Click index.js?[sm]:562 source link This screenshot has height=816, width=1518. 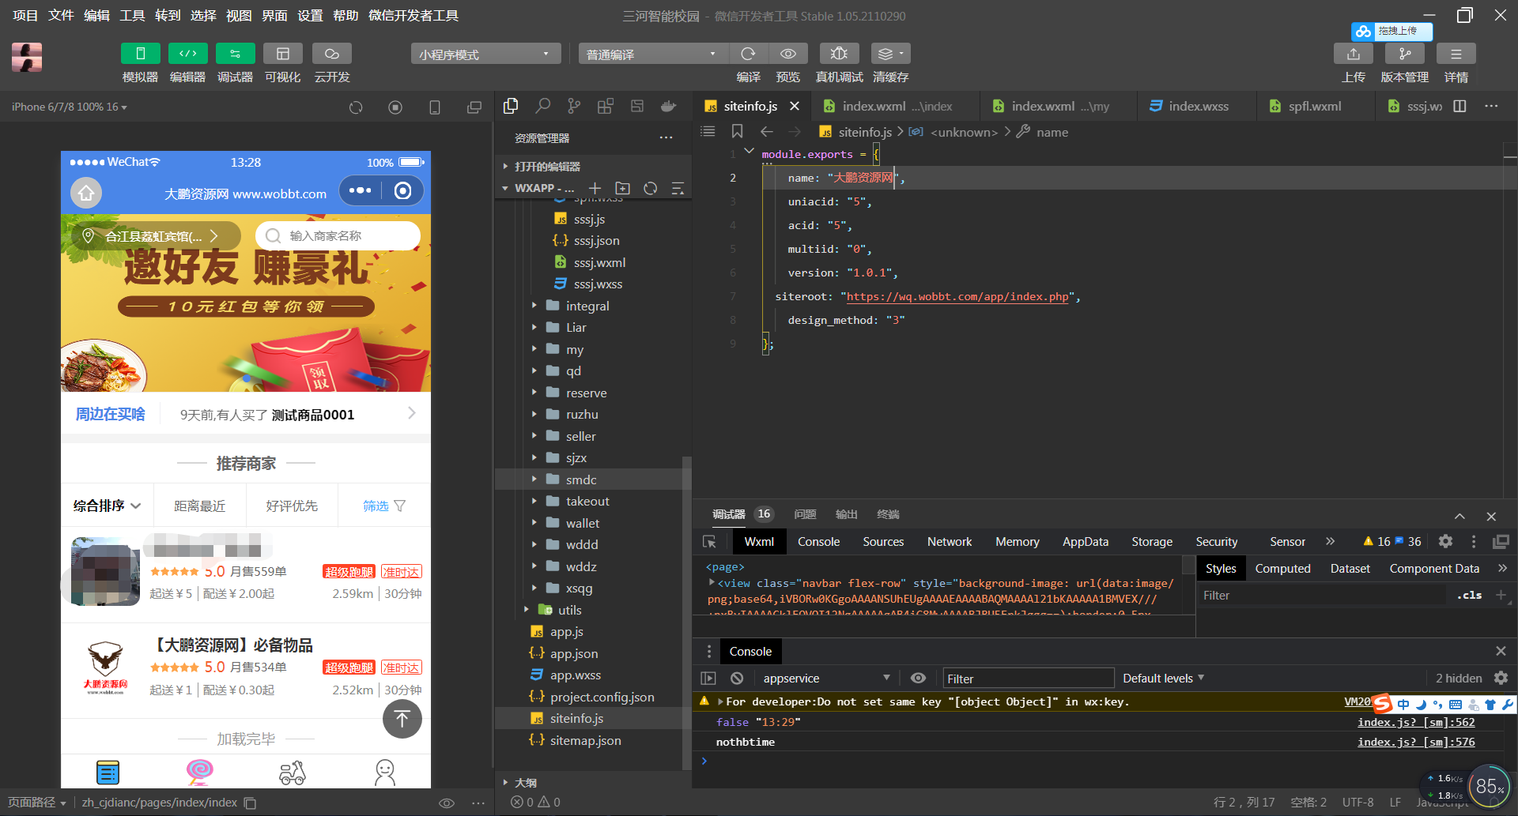(x=1415, y=722)
